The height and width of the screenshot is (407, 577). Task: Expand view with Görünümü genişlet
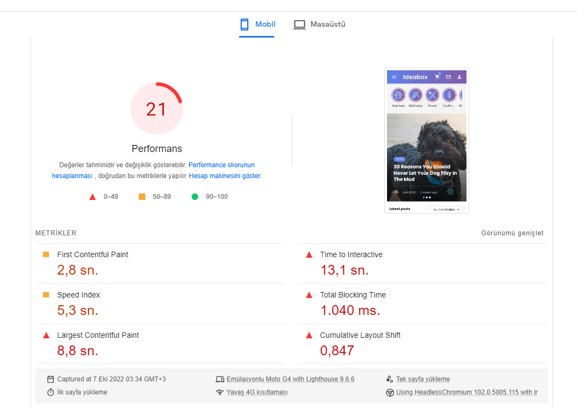(512, 233)
